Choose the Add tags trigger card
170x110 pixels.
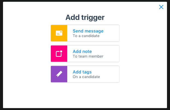tap(85, 74)
